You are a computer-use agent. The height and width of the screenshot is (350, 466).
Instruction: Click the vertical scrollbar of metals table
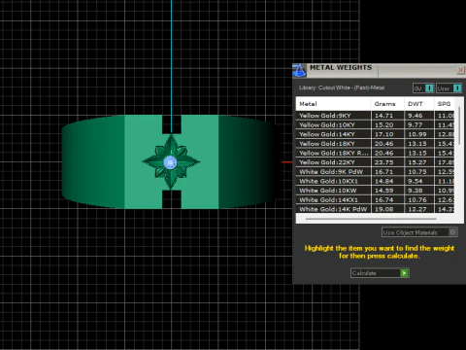(x=459, y=126)
